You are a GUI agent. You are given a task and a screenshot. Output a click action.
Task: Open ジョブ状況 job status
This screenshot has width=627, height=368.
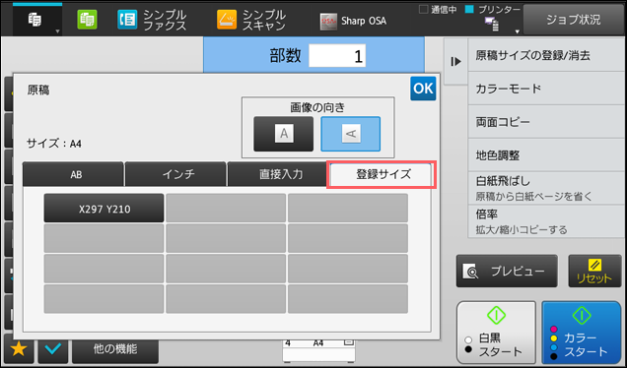tap(573, 20)
